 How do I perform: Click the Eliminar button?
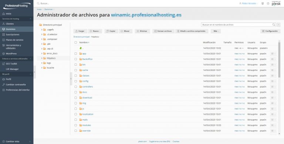coord(142,31)
